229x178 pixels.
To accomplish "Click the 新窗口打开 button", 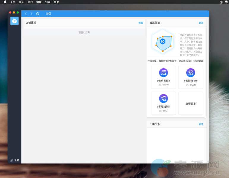I will click(84, 32).
